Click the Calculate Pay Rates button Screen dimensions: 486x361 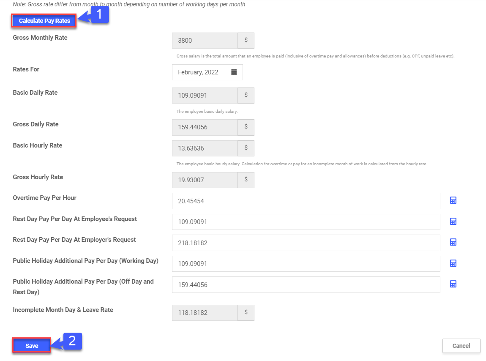point(44,21)
